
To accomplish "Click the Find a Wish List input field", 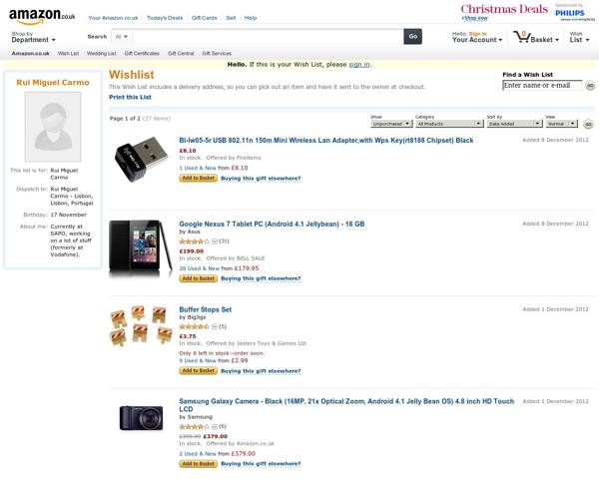I will 541,86.
